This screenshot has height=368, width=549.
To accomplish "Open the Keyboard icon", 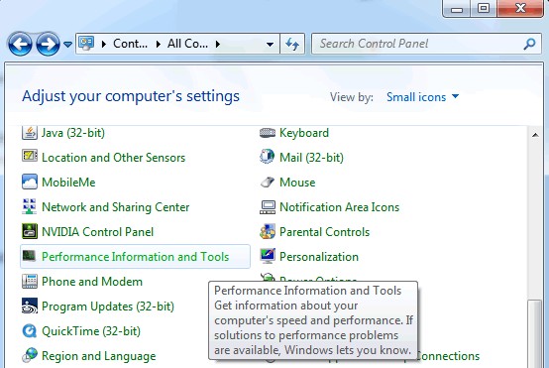I will click(268, 133).
